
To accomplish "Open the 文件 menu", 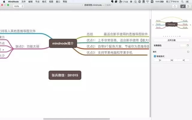I will [23, 1].
